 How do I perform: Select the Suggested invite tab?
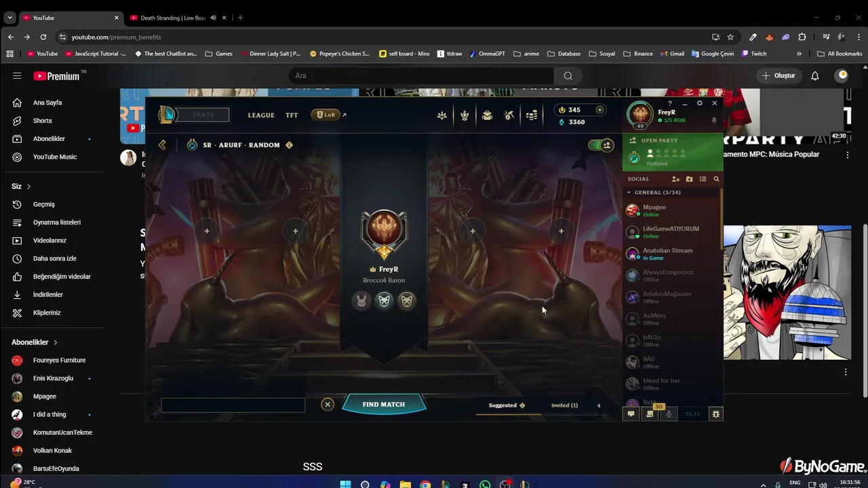click(x=507, y=405)
